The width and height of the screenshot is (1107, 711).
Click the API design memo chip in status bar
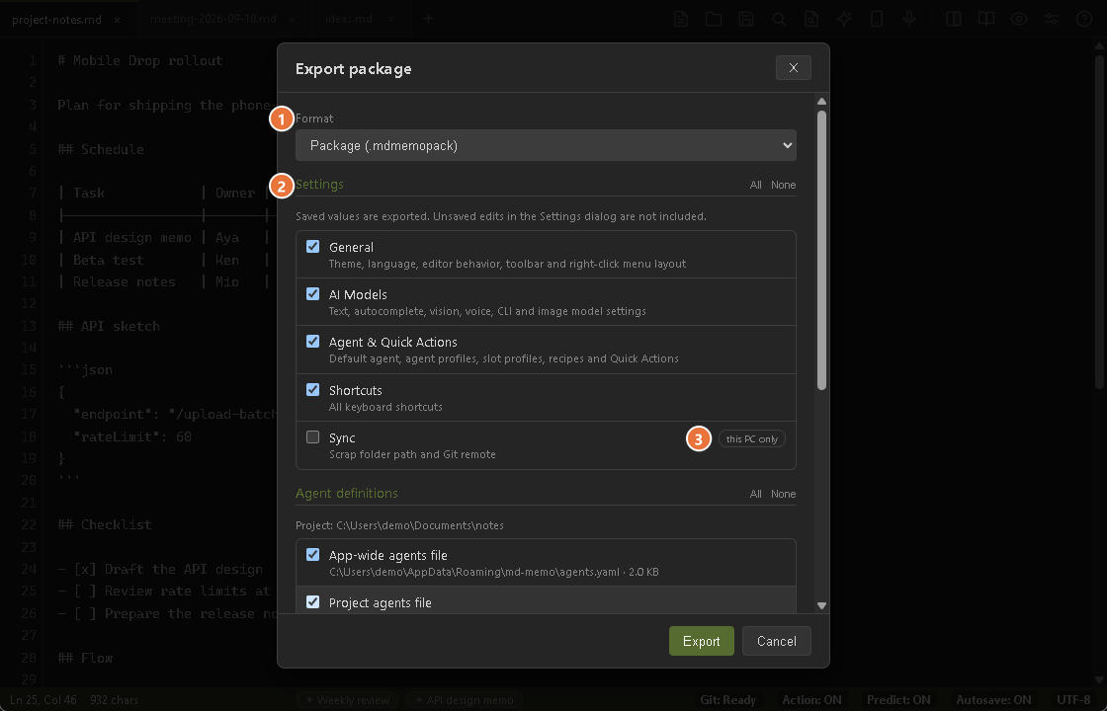click(x=465, y=700)
